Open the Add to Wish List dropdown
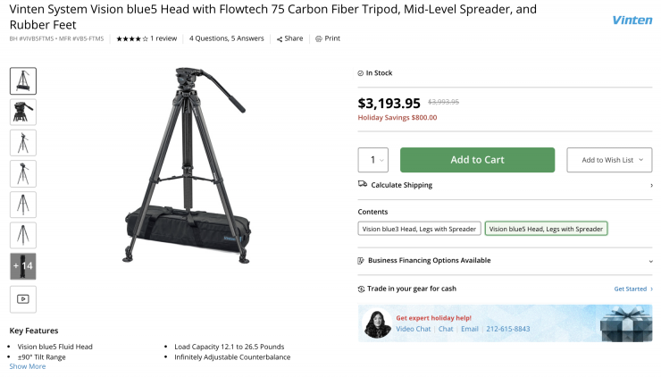Screen dimensions: 661x377 610,160
